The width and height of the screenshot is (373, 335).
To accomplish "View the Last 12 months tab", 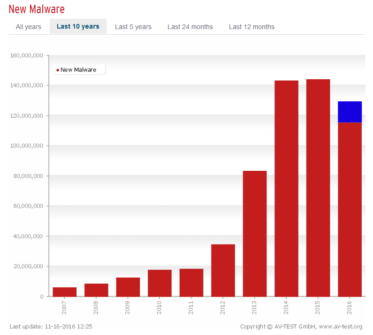I will pos(251,27).
